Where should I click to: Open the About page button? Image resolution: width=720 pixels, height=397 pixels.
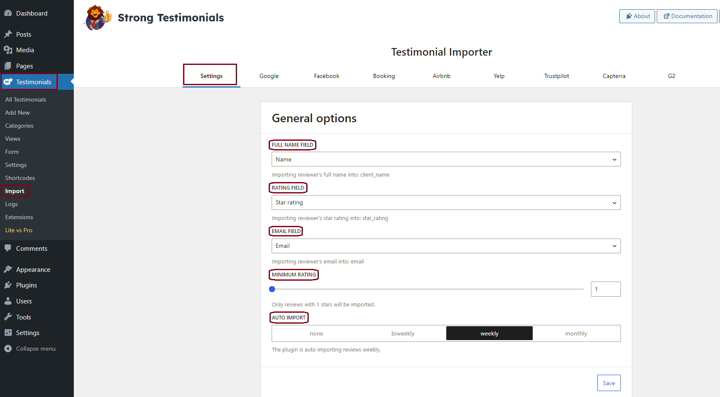[x=637, y=16]
